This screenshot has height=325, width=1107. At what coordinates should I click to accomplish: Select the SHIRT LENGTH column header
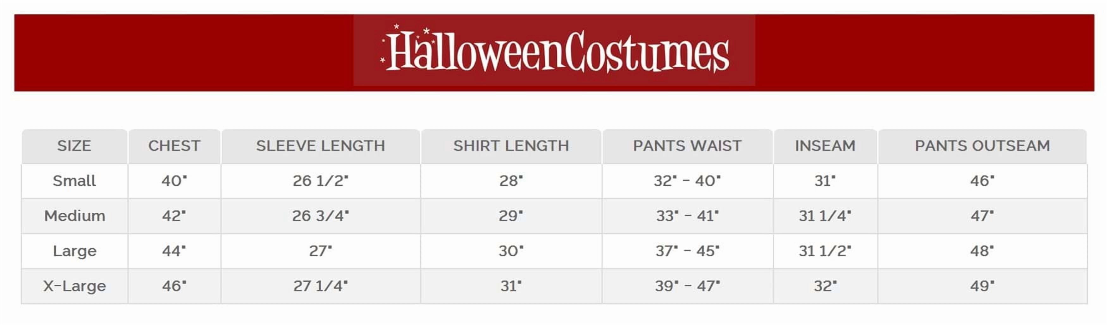[511, 146]
